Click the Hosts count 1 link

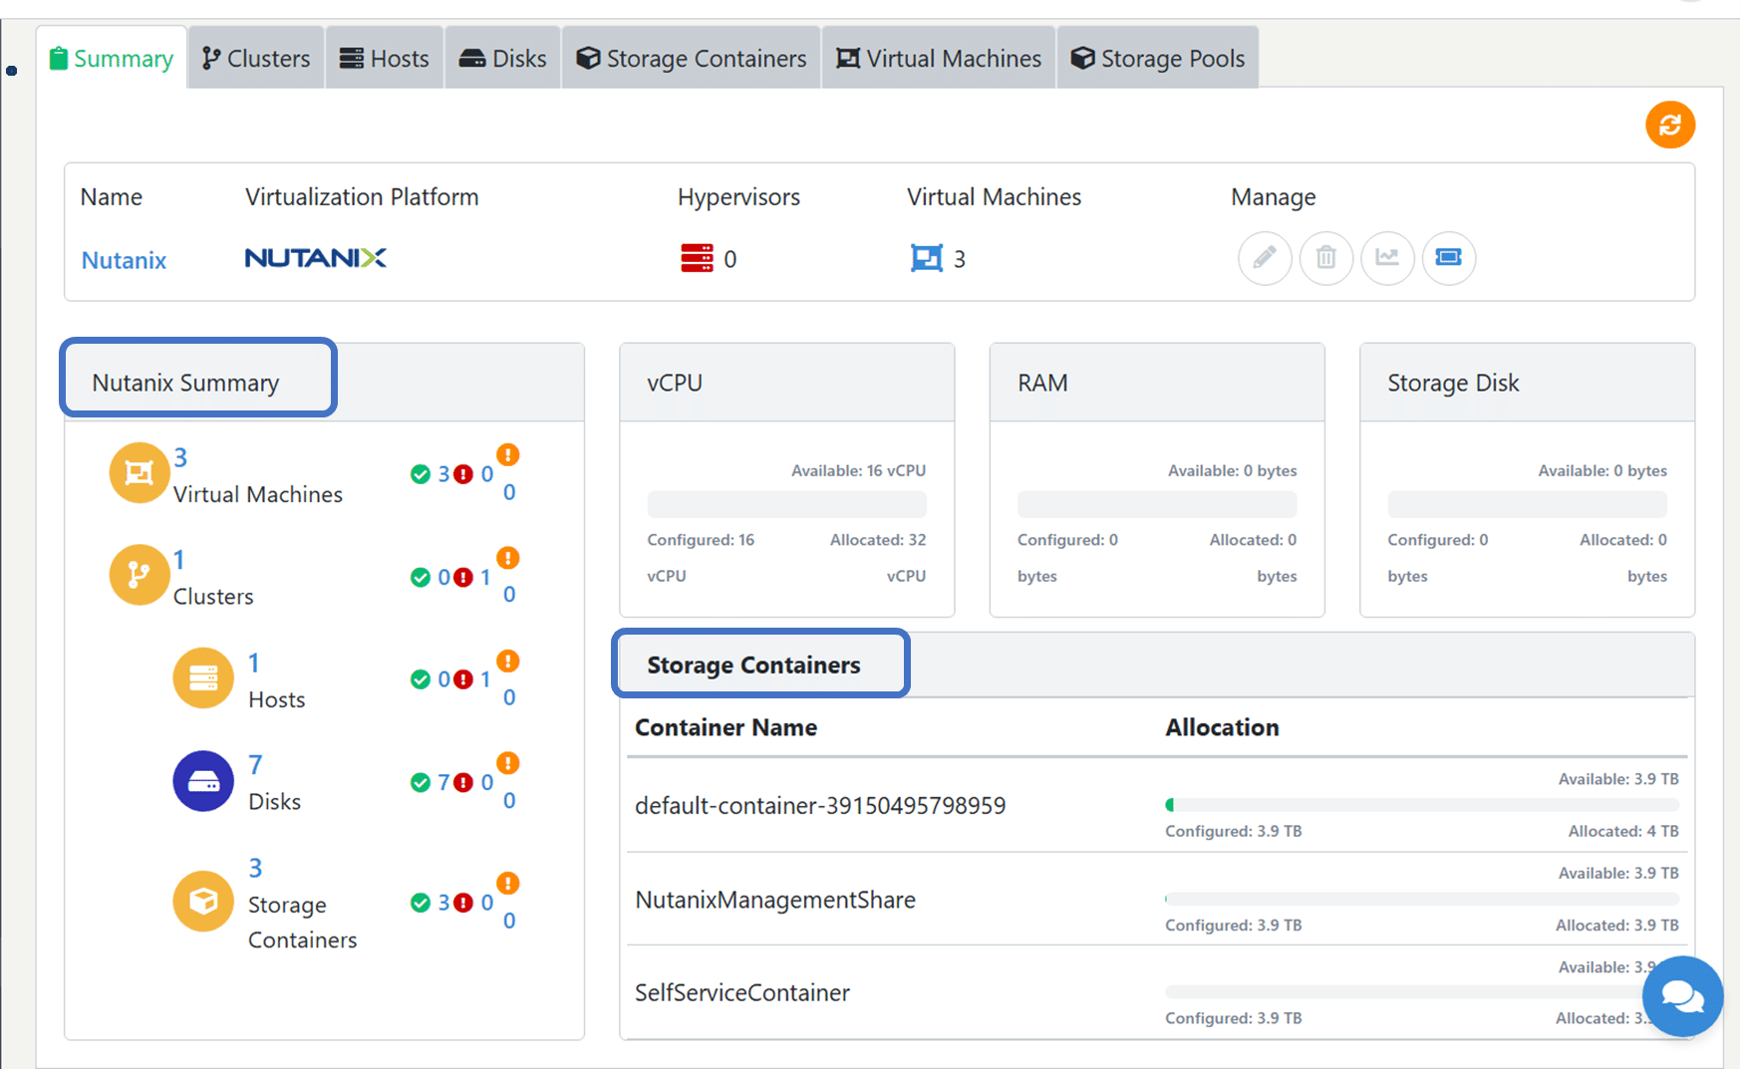254,663
